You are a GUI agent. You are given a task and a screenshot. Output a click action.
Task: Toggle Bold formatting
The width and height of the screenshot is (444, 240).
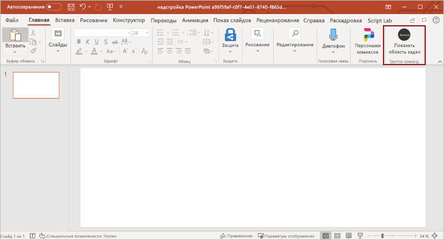point(79,42)
